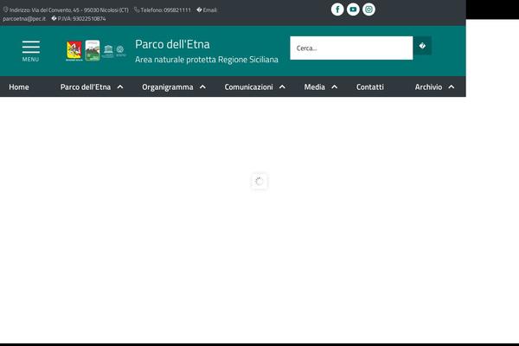
Task: Click the loading spinner in the page
Action: click(x=259, y=181)
